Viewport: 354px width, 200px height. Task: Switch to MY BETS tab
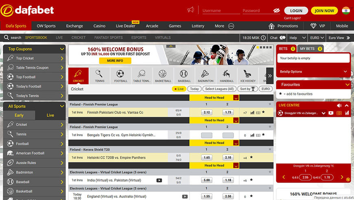(x=310, y=49)
